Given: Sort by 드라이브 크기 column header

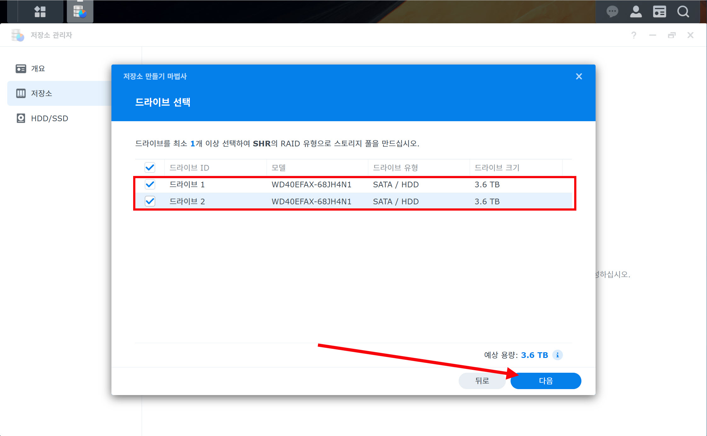Looking at the screenshot, I should pos(497,168).
